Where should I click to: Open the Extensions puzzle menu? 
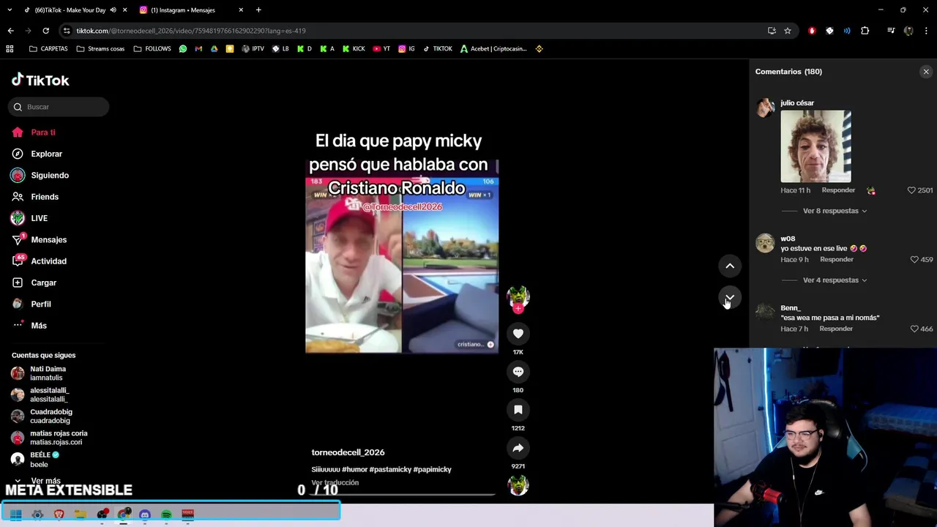pos(865,31)
